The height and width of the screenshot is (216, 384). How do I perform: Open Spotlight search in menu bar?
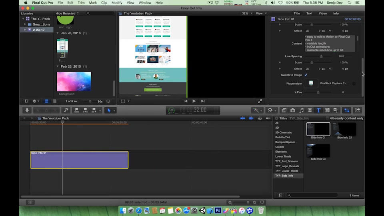pos(350,3)
